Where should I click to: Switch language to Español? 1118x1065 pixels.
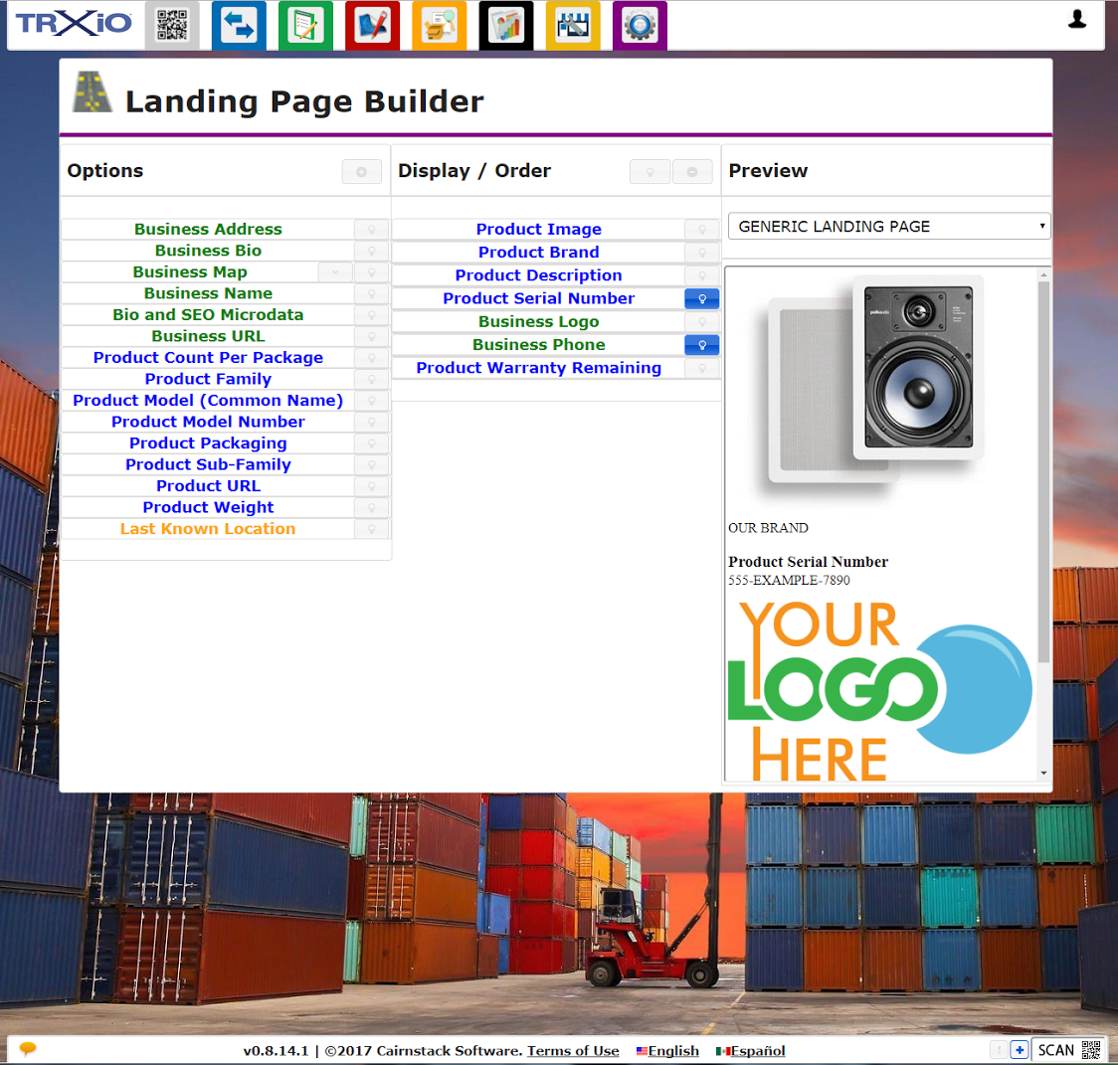pos(755,1051)
